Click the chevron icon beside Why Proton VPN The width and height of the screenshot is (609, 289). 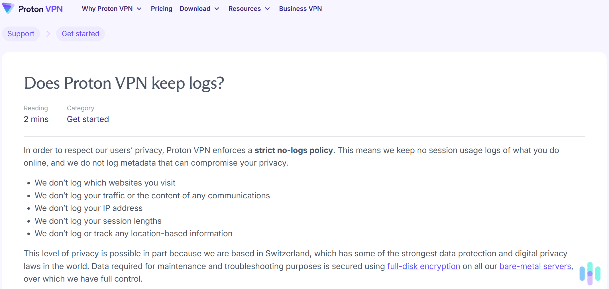point(139,9)
